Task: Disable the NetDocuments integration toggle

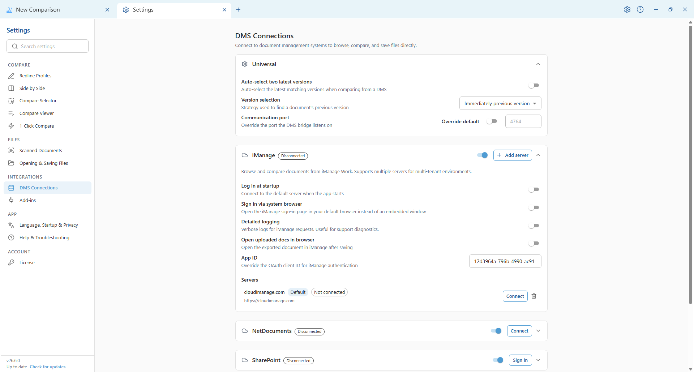Action: pyautogui.click(x=496, y=331)
